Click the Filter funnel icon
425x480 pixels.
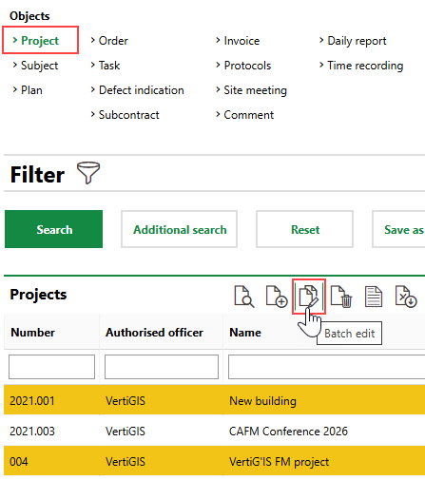[88, 173]
